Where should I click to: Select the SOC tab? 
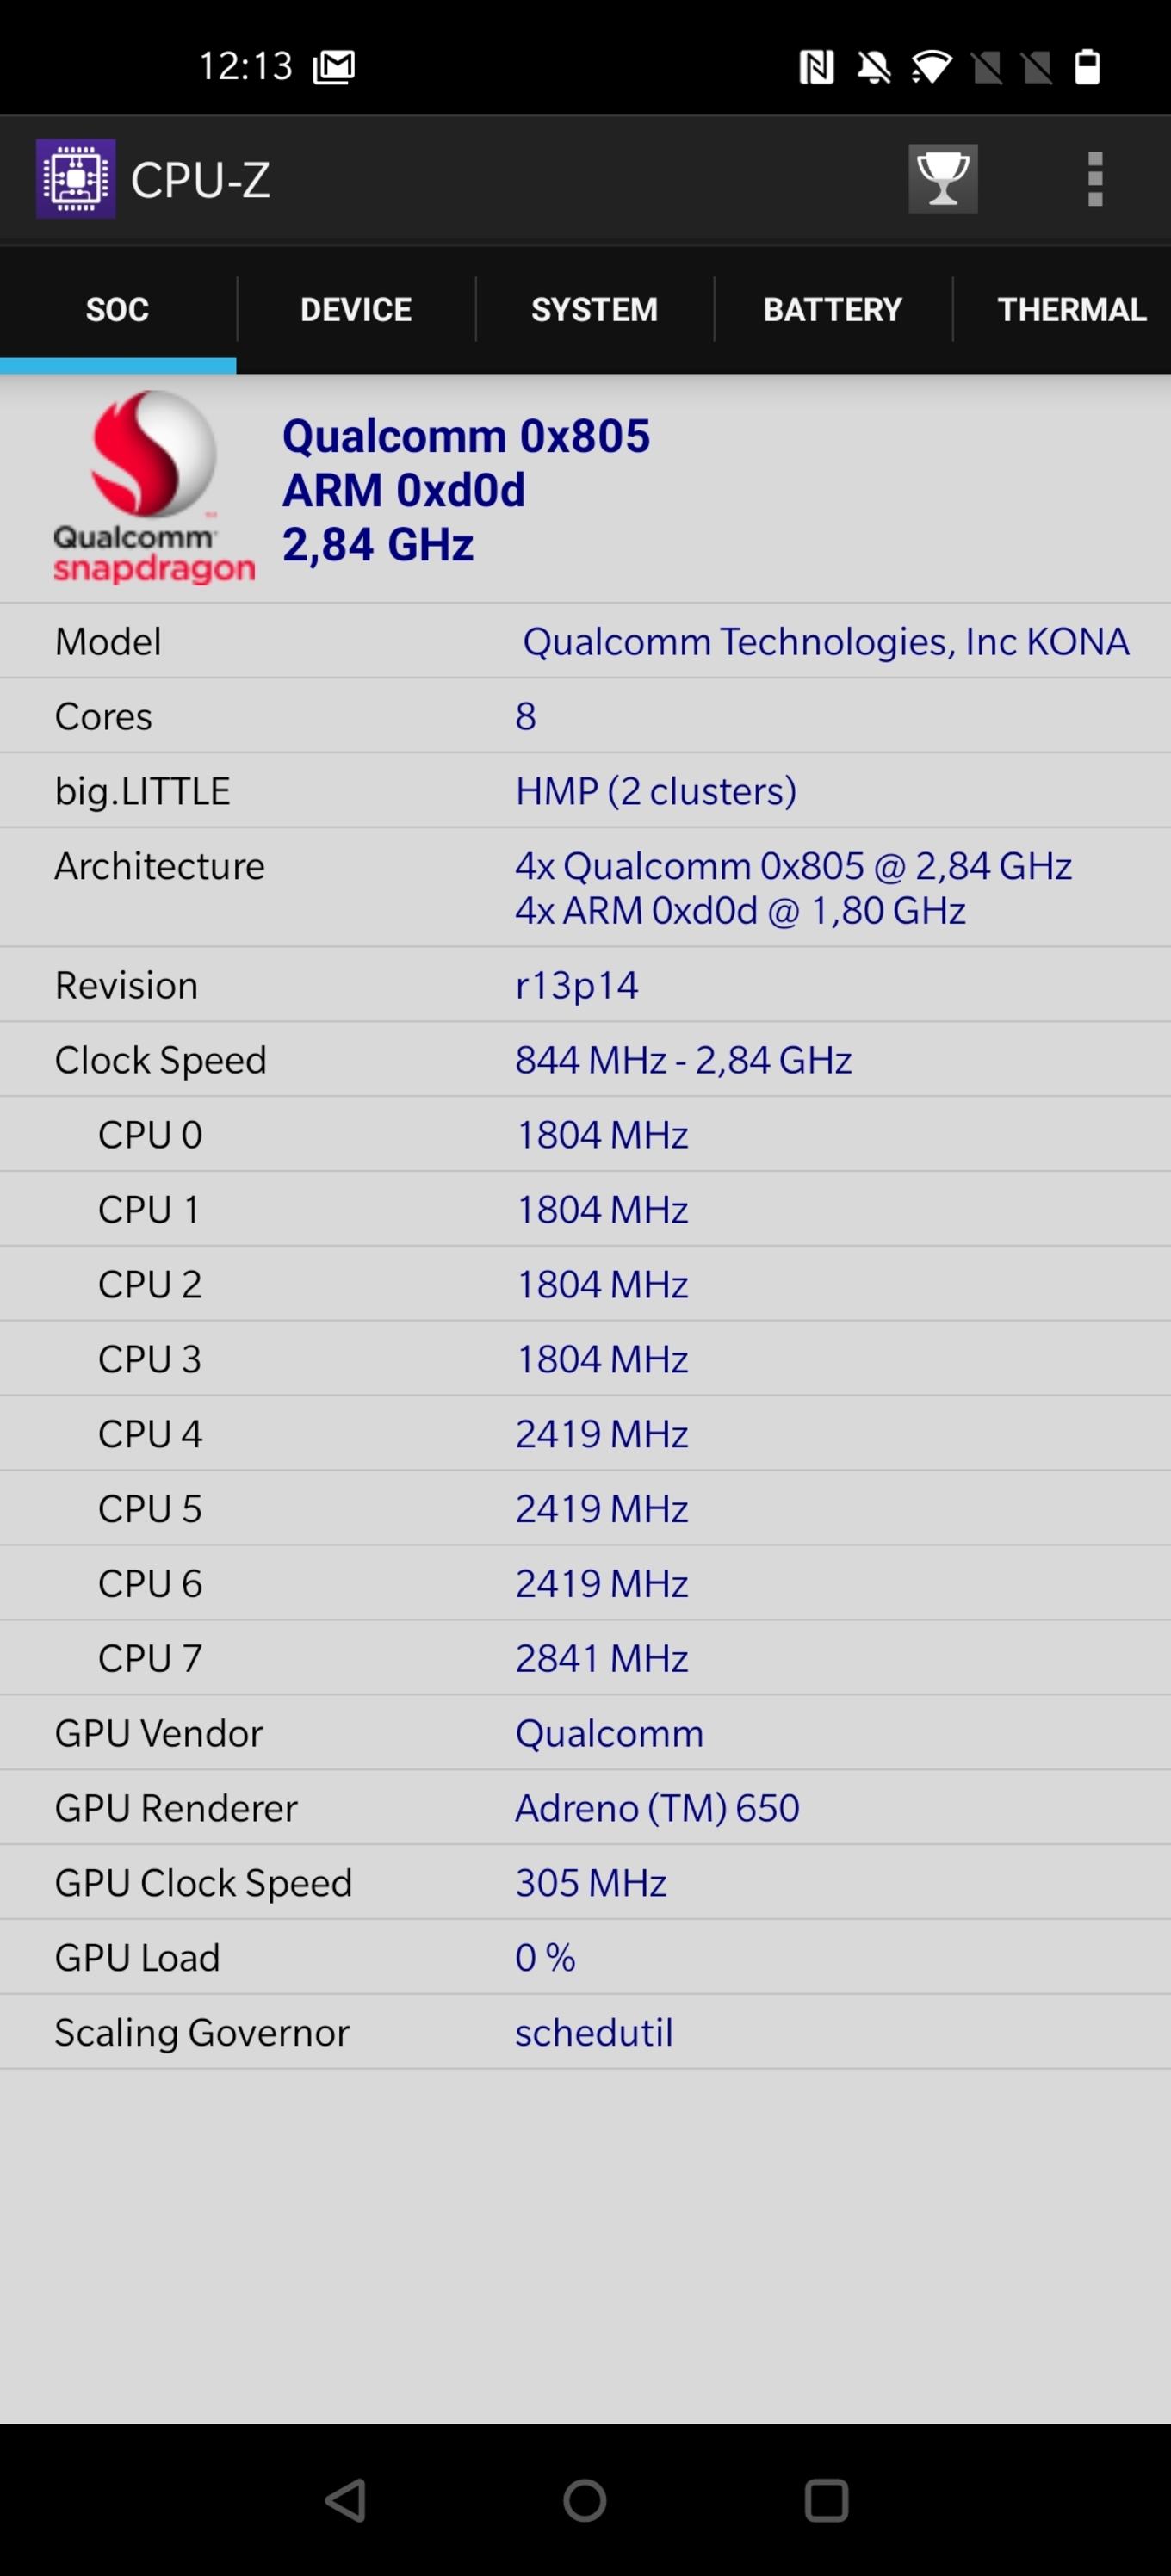[x=117, y=310]
